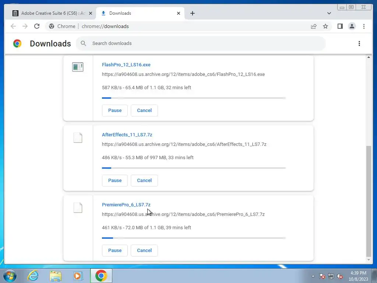Click the Chrome logo beside Downloads heading
377x283 pixels.
[x=17, y=43]
